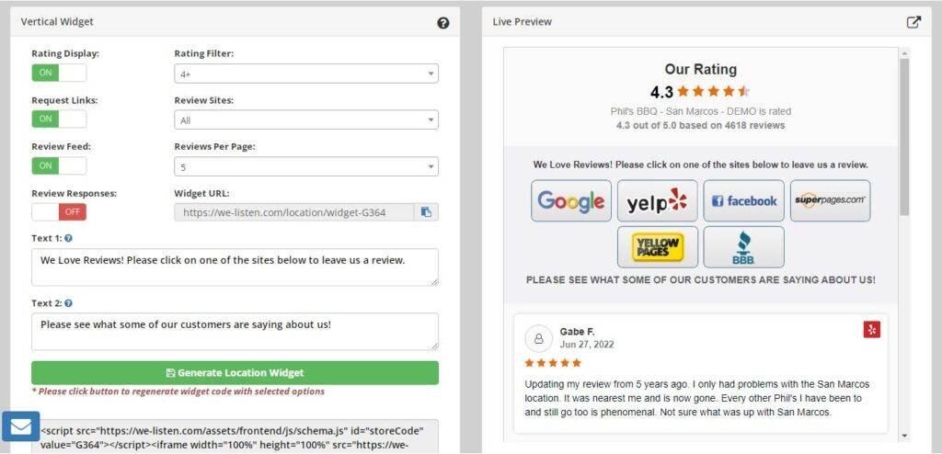Enable the Review Responses switch
Viewport: 942px width, 454px height.
click(59, 212)
